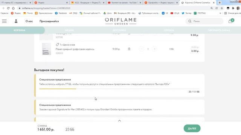This screenshot has height=135, width=241.
Task: Click the Oriflame Sweden logo
Action: click(x=120, y=21)
